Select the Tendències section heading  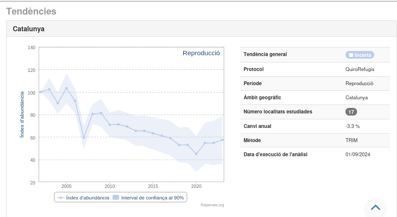point(31,12)
